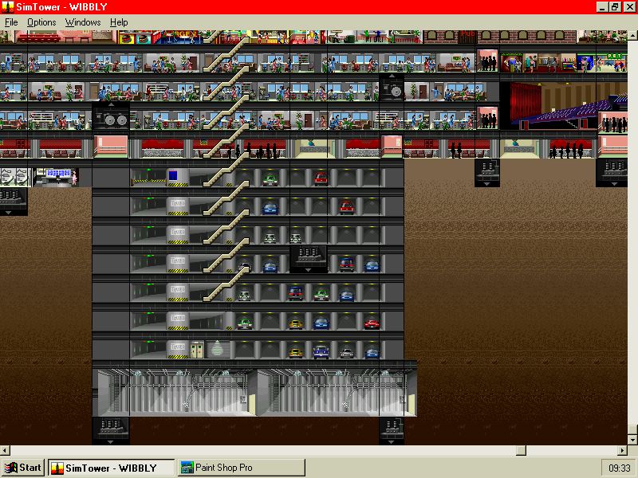Image resolution: width=638 pixels, height=478 pixels.
Task: Switch to SimTower - WIBBLY taskbar button
Action: pyautogui.click(x=111, y=468)
